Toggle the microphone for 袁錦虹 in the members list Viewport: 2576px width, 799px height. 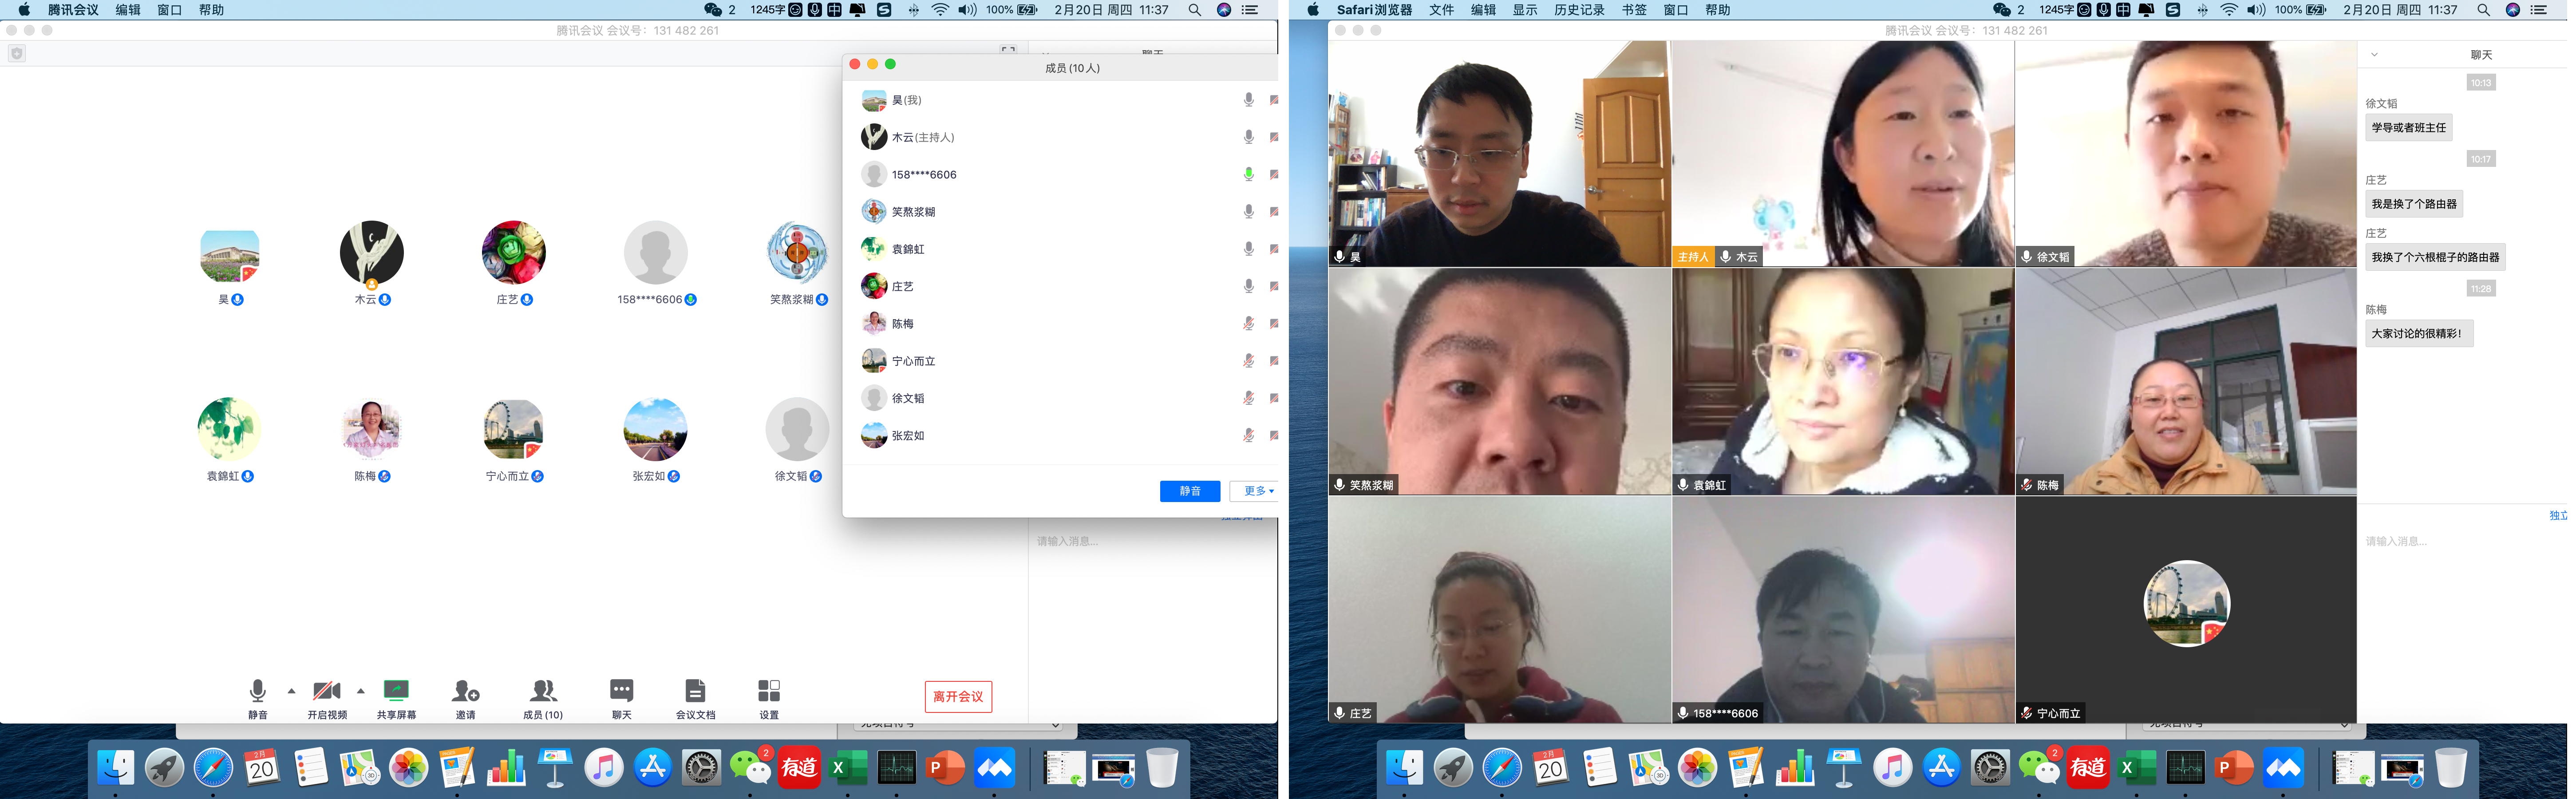click(x=1248, y=249)
